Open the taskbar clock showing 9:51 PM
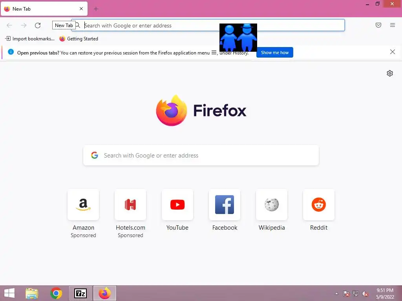 (x=385, y=294)
